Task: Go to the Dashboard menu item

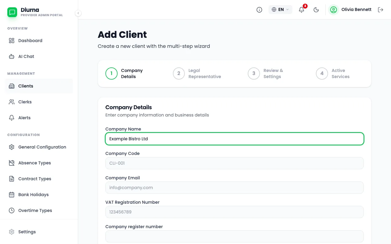Action: (x=39, y=41)
